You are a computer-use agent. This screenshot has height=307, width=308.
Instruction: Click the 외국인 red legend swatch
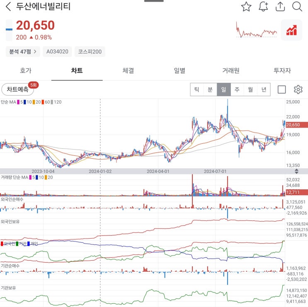[x=2, y=244]
